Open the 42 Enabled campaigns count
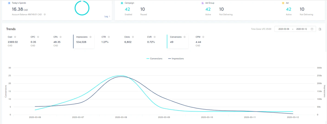 pyautogui.click(x=128, y=9)
